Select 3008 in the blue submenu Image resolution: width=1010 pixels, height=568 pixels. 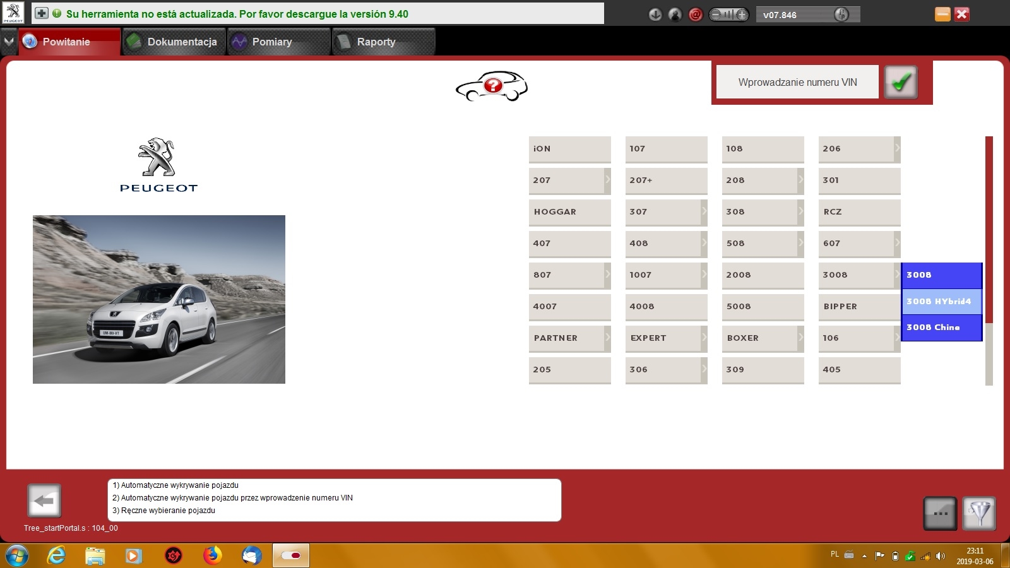(942, 275)
